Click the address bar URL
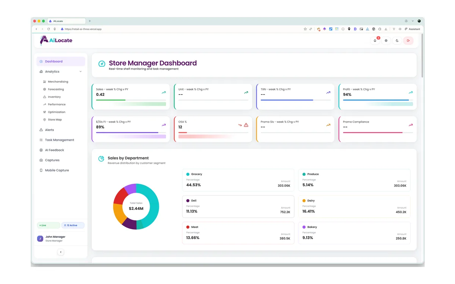455x284 pixels. click(83, 29)
